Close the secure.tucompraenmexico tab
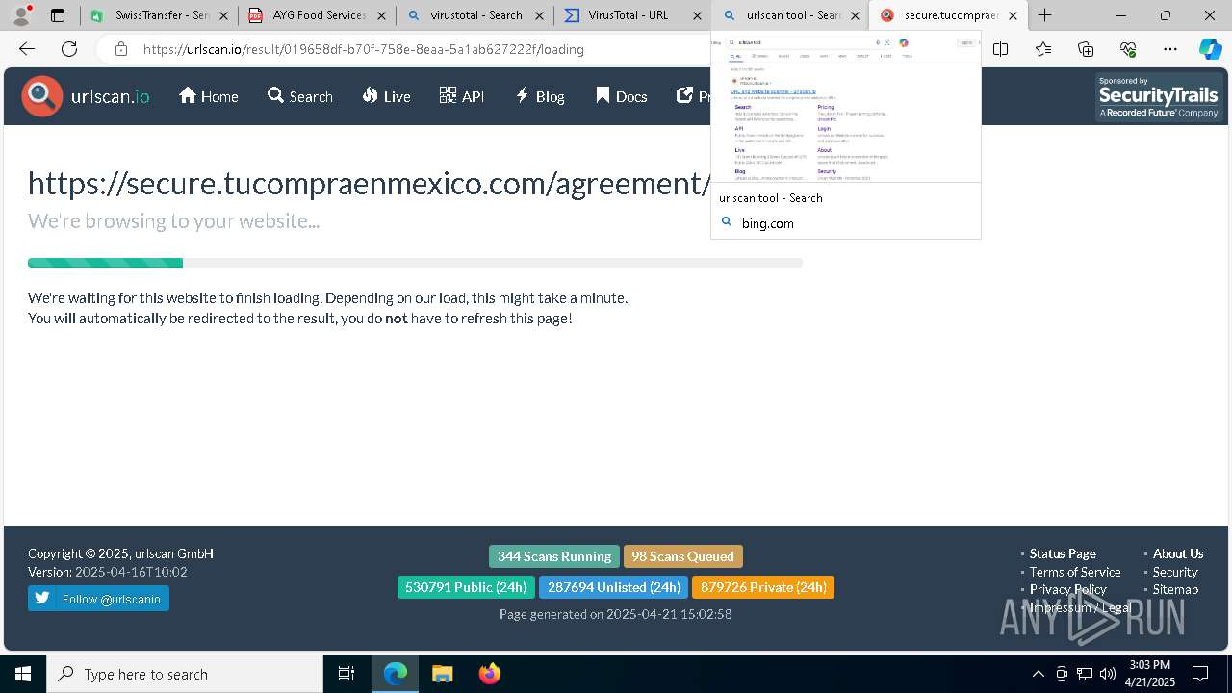 point(1013,15)
